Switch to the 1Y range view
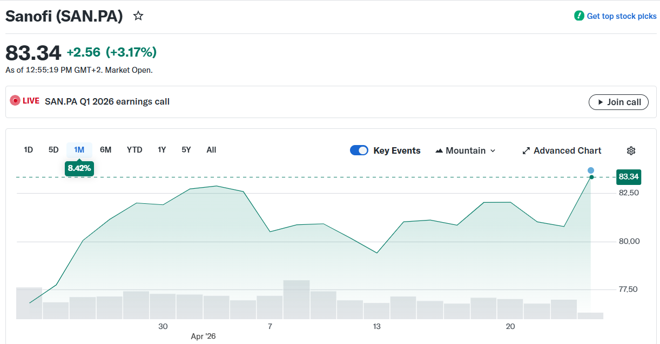The height and width of the screenshot is (344, 660). pos(161,150)
